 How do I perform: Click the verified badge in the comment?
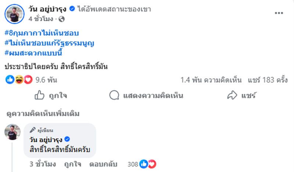67,140
